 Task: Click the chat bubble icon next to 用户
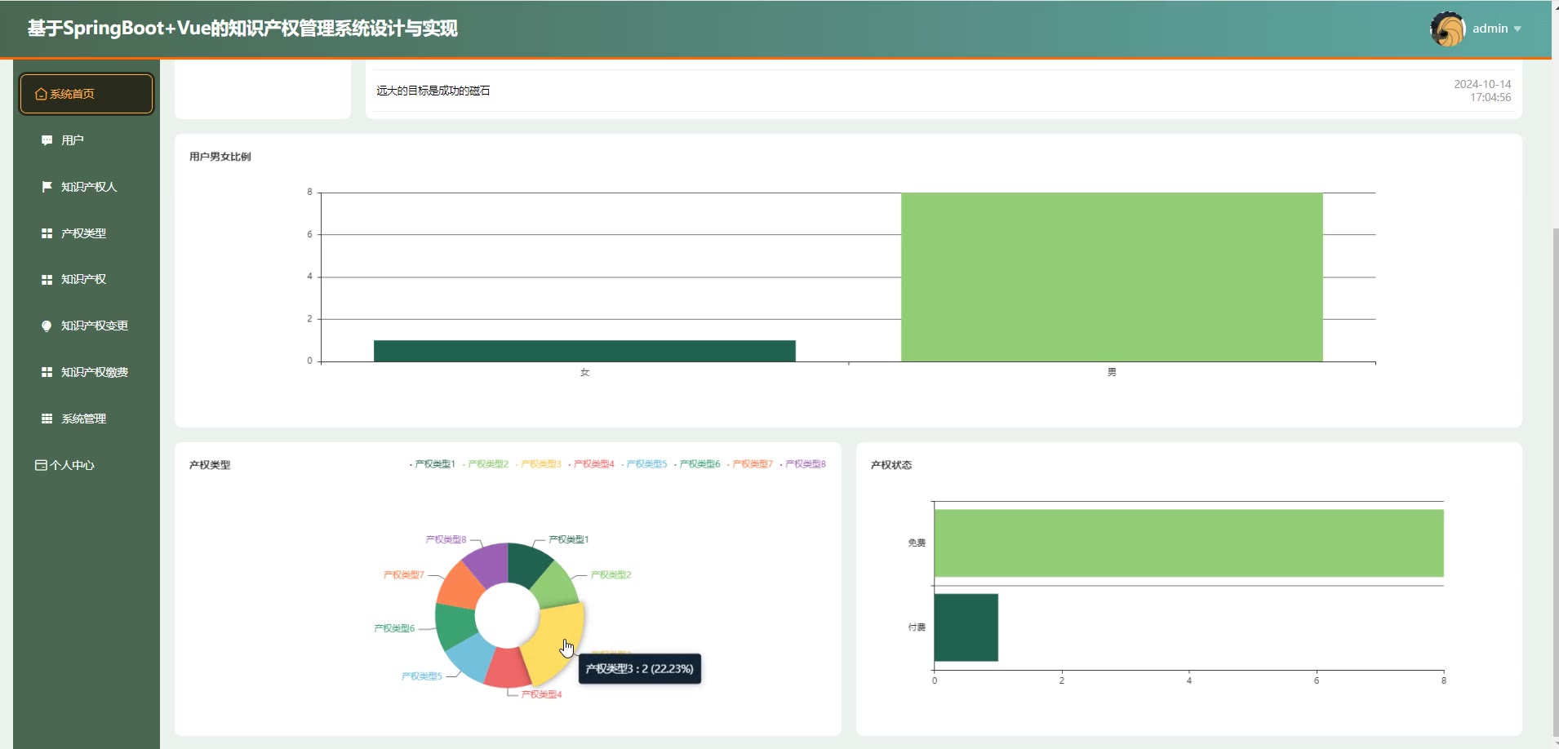pyautogui.click(x=47, y=140)
